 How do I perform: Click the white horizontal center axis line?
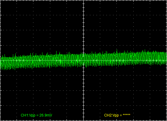[x=84, y=60]
